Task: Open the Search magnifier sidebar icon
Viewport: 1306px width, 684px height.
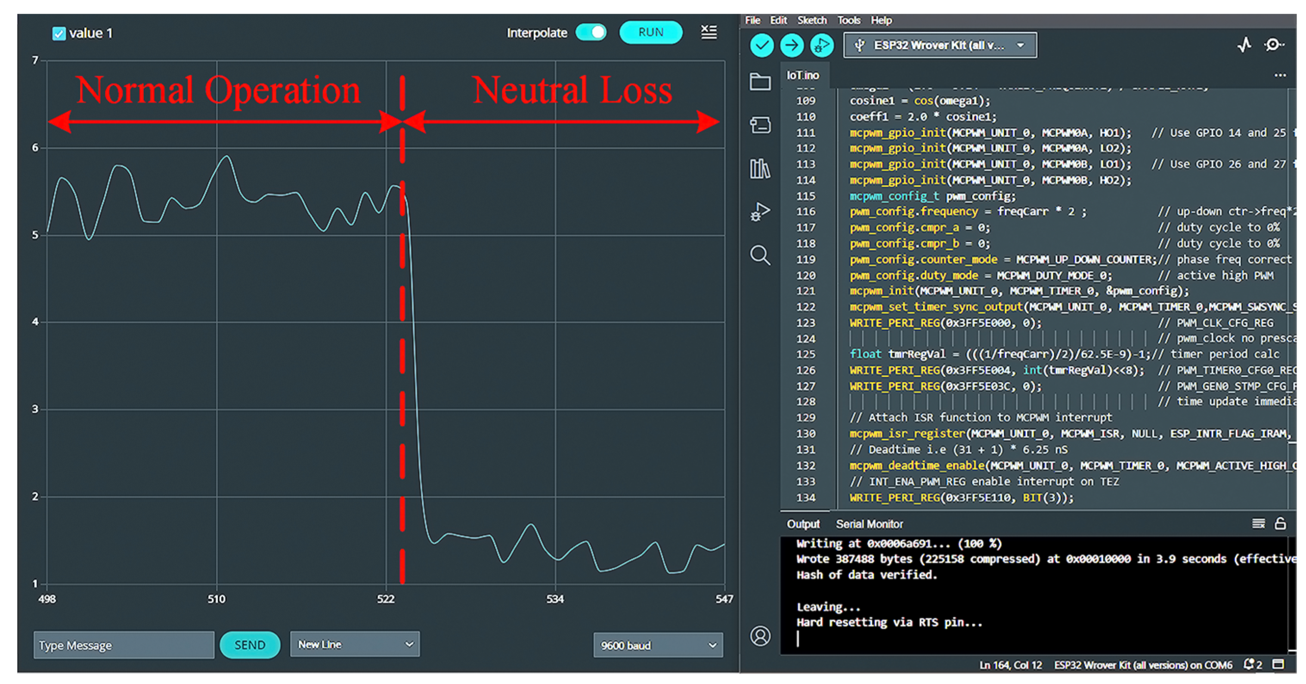Action: [x=760, y=256]
